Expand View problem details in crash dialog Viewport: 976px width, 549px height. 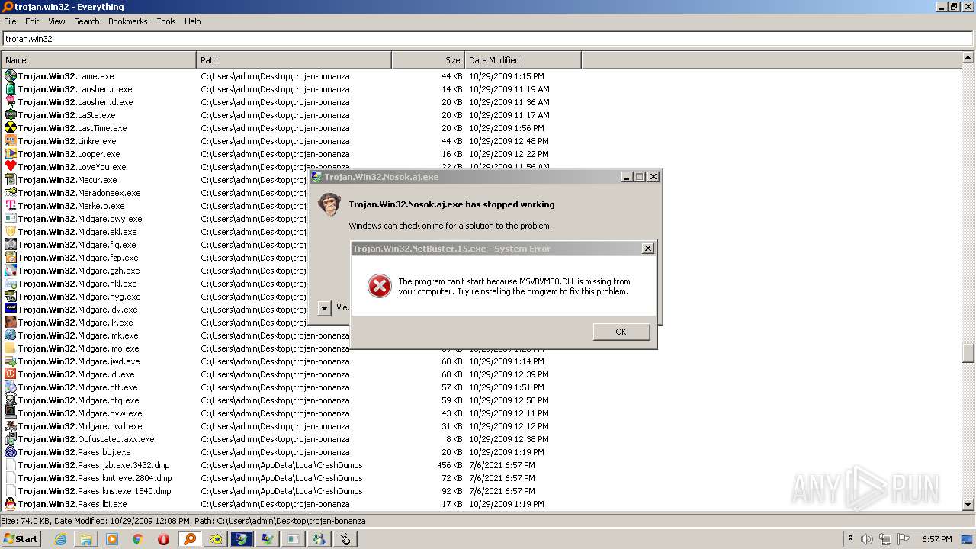[325, 308]
